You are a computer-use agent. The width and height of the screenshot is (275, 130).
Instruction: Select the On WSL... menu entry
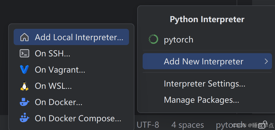(53, 86)
